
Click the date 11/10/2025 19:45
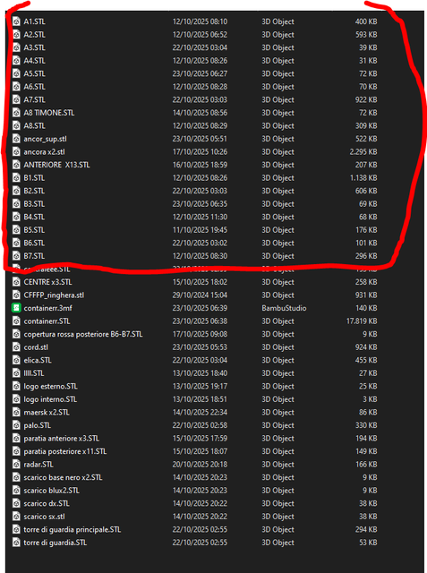point(200,230)
